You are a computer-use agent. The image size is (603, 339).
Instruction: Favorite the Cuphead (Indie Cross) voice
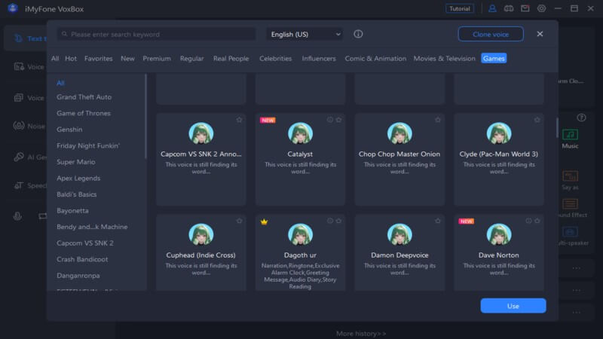(239, 221)
